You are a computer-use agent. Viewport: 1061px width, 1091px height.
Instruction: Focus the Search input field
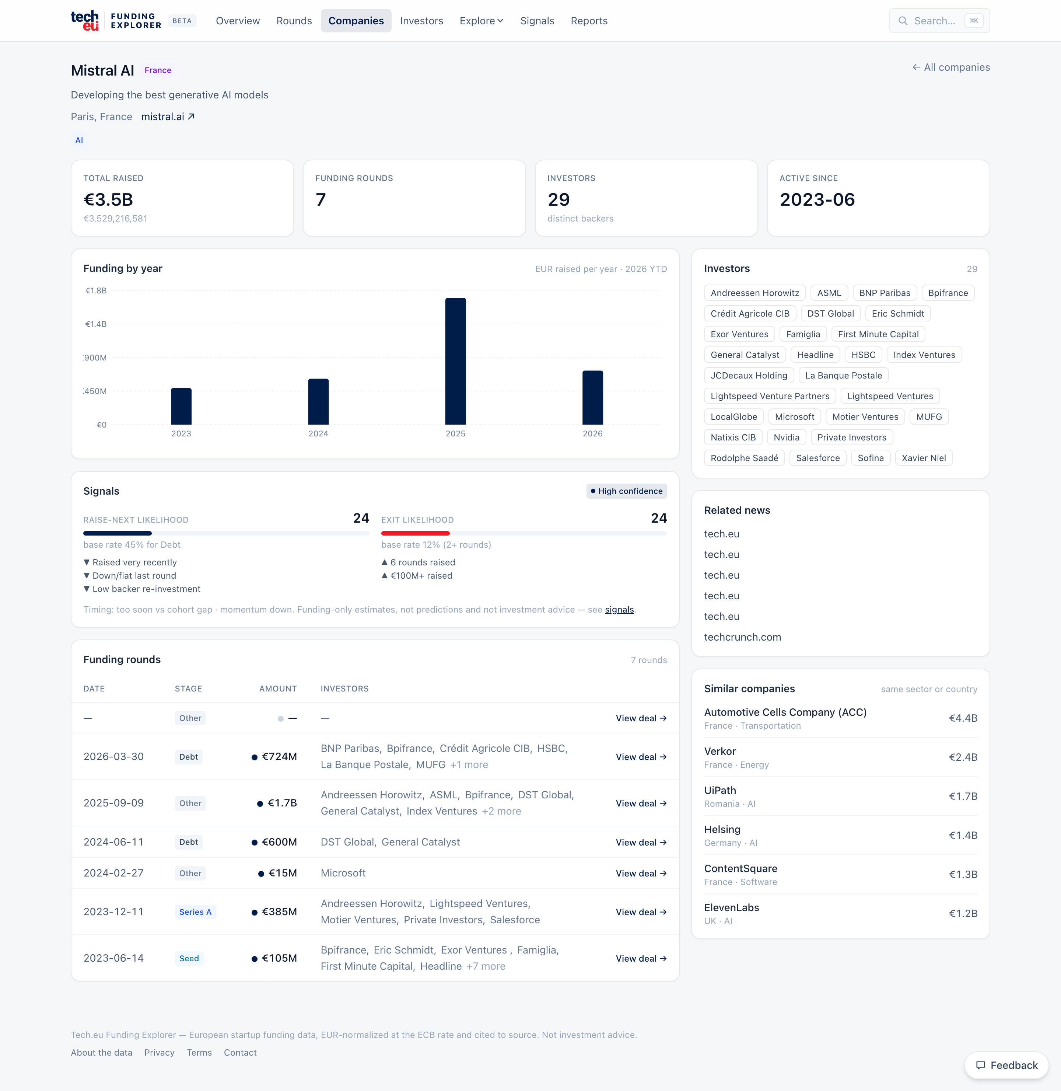tap(939, 21)
